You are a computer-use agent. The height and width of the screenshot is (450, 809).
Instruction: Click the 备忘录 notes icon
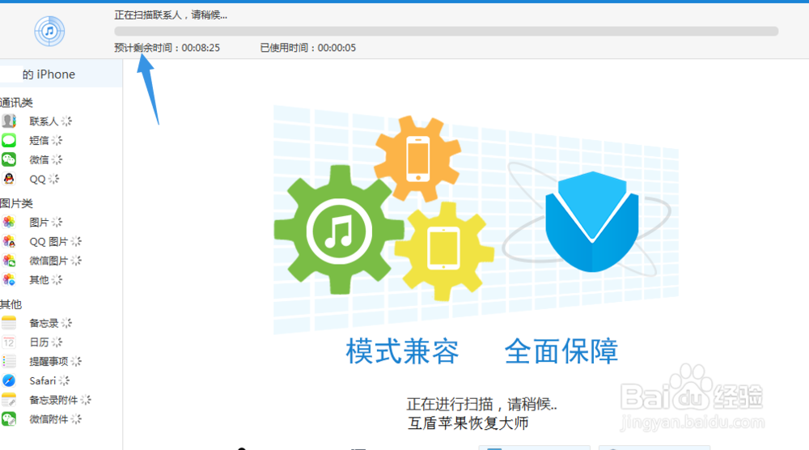9,323
